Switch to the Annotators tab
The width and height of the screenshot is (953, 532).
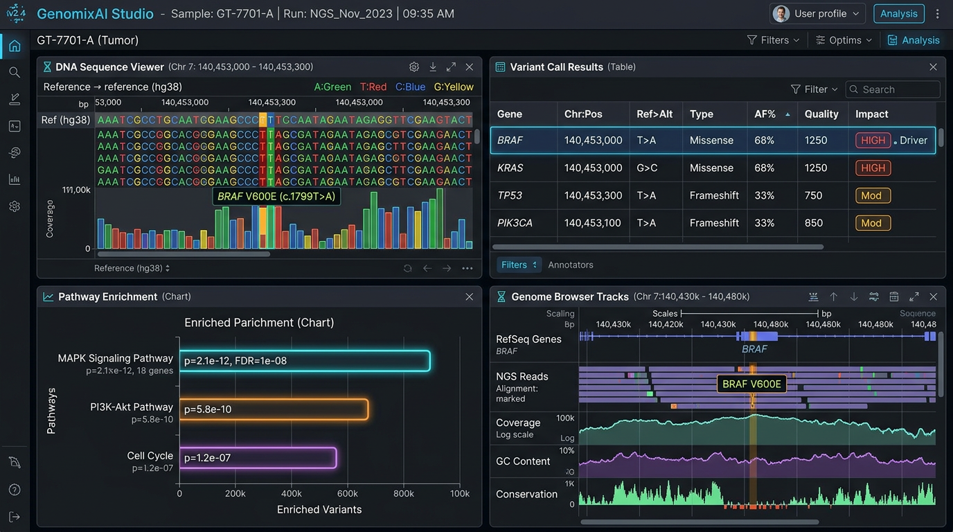pyautogui.click(x=571, y=265)
